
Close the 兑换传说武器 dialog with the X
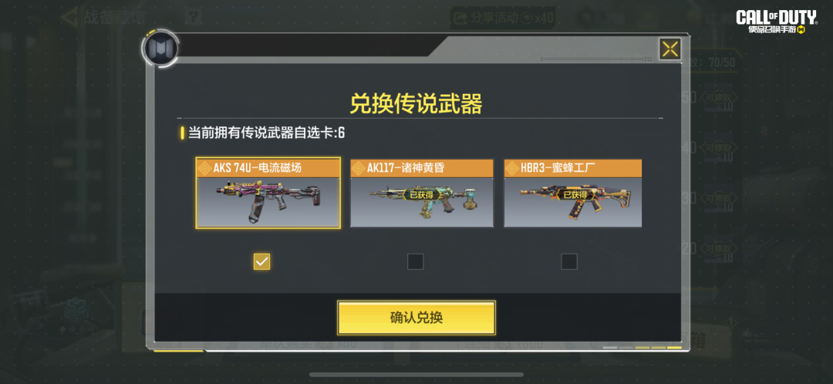[670, 49]
